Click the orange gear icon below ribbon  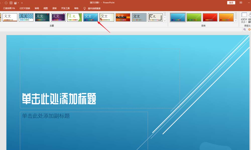(249, 29)
